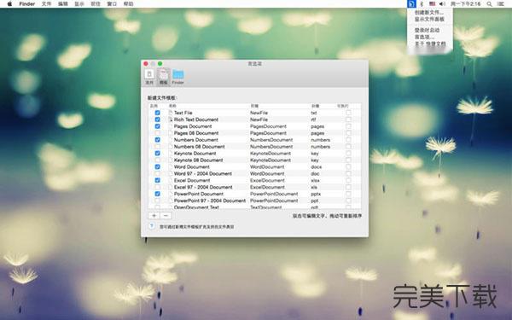Select the 'Numbers 08 Document' row name

point(199,147)
